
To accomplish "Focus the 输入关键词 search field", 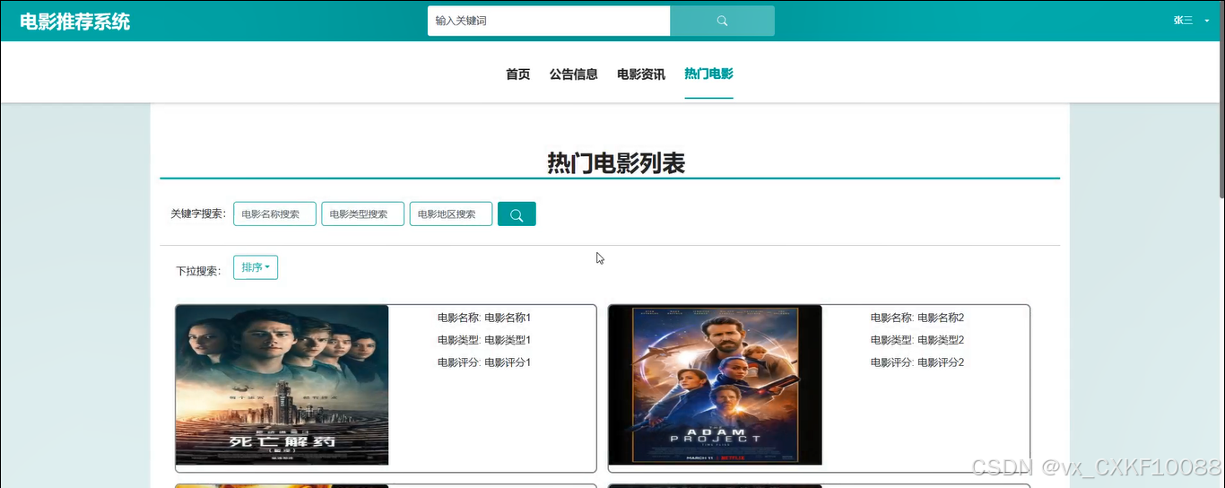I will (x=549, y=21).
